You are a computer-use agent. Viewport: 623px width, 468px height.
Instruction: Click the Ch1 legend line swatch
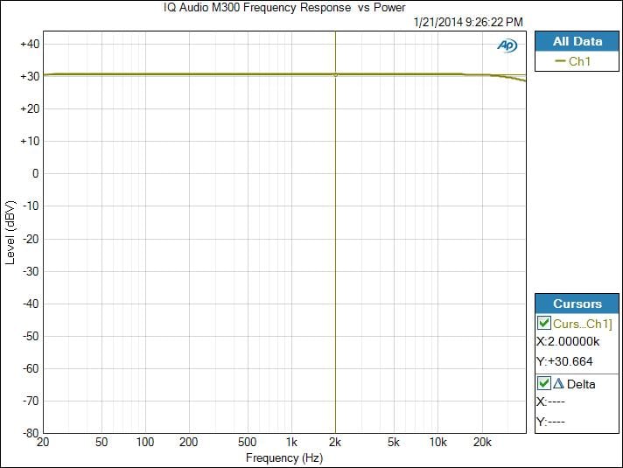(x=560, y=61)
